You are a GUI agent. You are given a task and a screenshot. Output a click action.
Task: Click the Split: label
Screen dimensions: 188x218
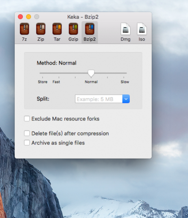click(x=43, y=99)
